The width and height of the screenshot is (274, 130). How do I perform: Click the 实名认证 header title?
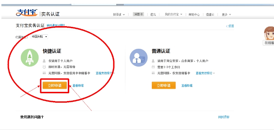point(50,14)
